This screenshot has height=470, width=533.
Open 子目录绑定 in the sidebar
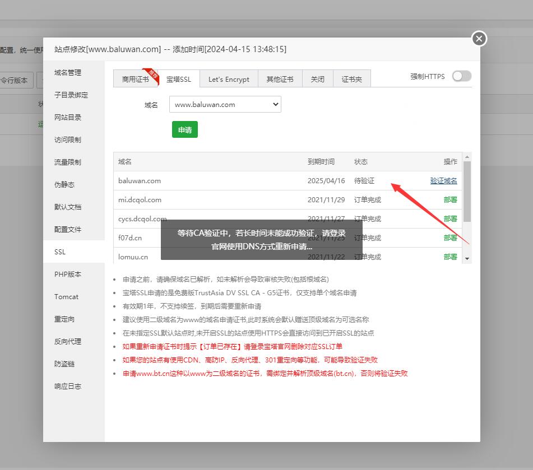[74, 95]
